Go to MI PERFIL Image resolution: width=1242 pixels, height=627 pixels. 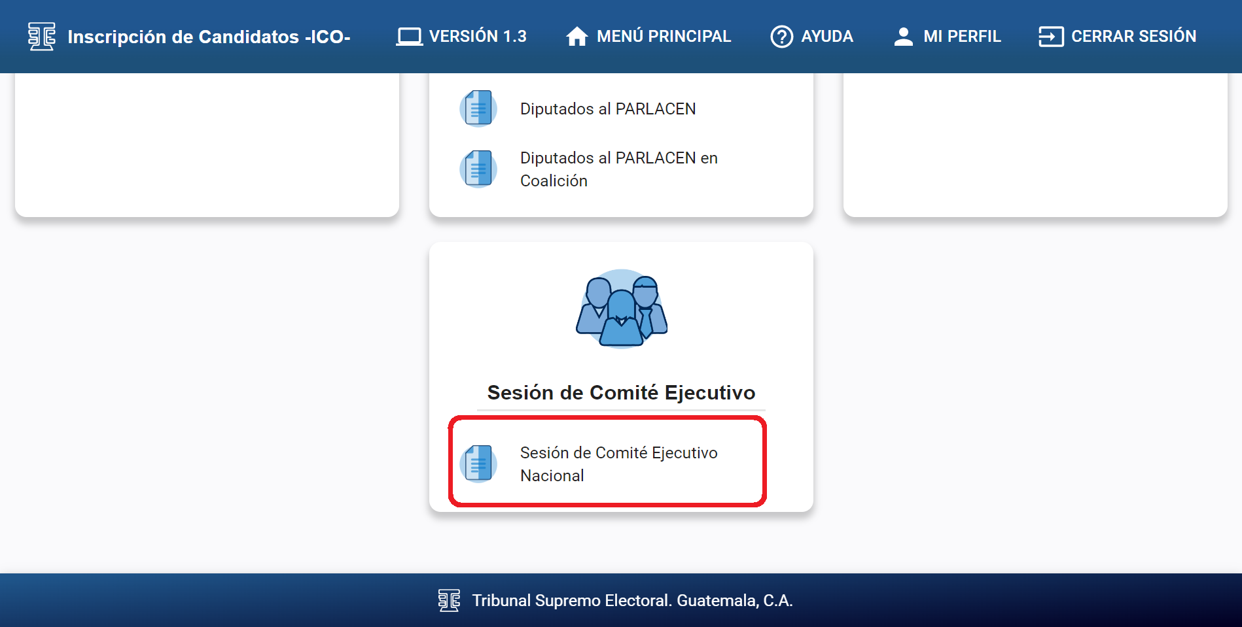tap(962, 37)
